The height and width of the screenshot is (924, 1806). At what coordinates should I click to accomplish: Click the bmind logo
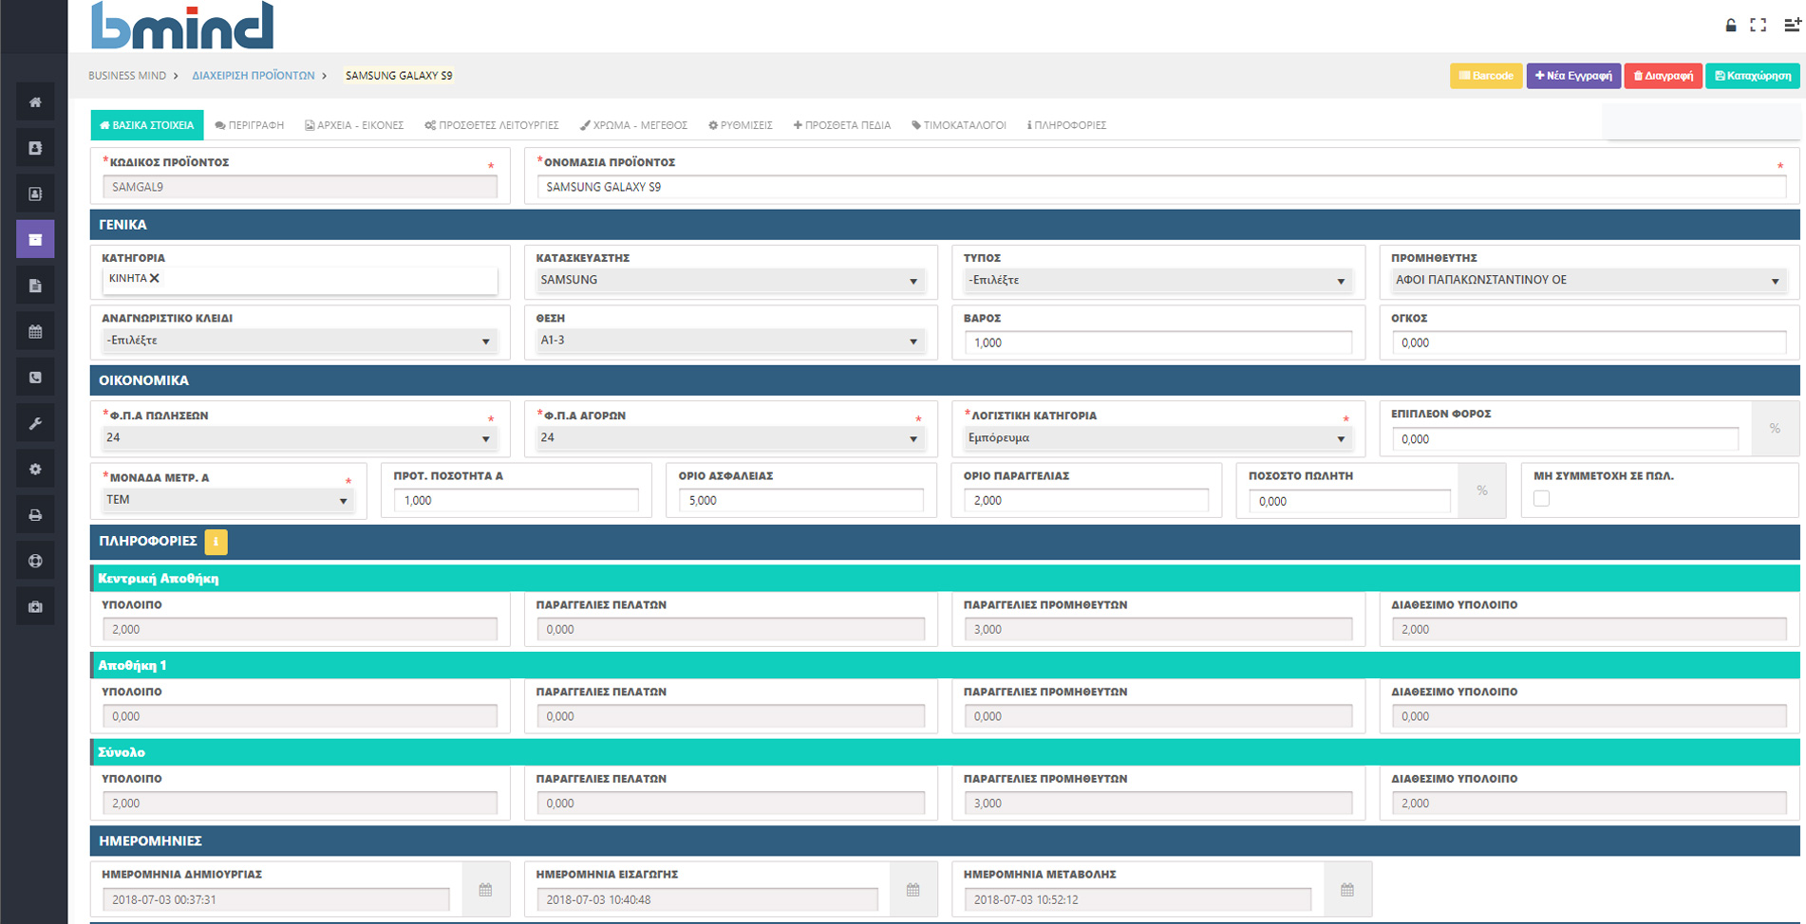tap(182, 26)
